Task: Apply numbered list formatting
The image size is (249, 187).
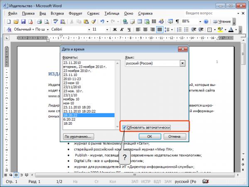Action: coord(179,30)
